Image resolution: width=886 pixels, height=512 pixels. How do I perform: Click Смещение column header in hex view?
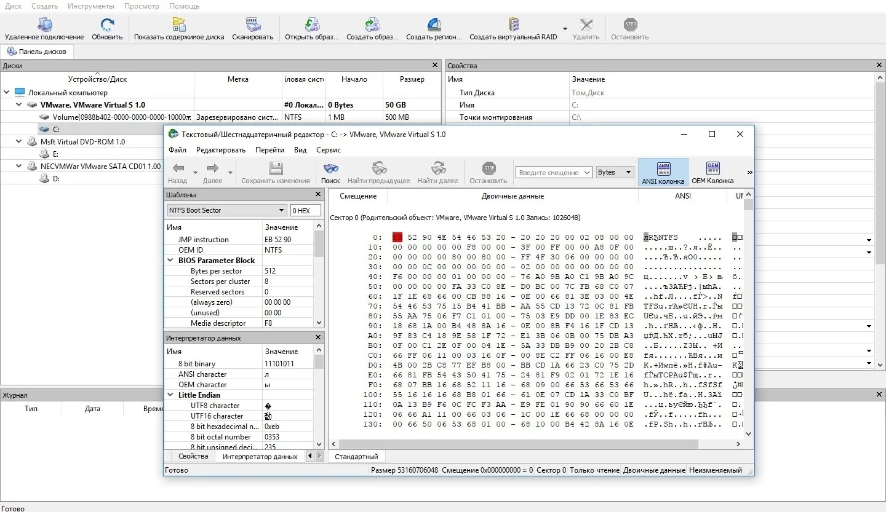point(358,195)
